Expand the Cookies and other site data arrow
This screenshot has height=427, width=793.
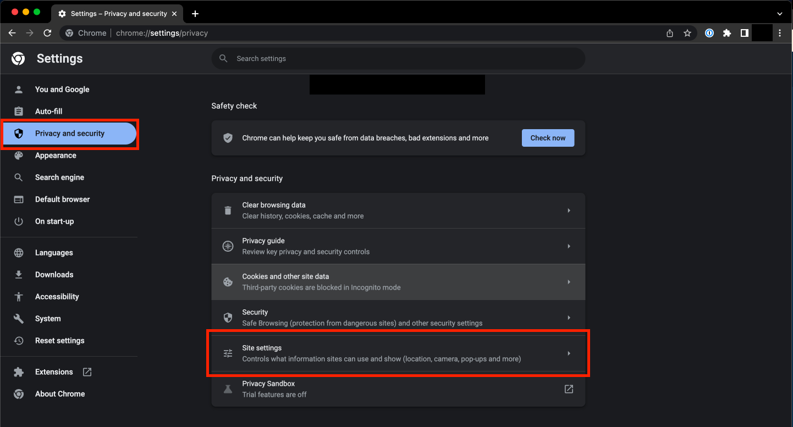[x=569, y=282]
